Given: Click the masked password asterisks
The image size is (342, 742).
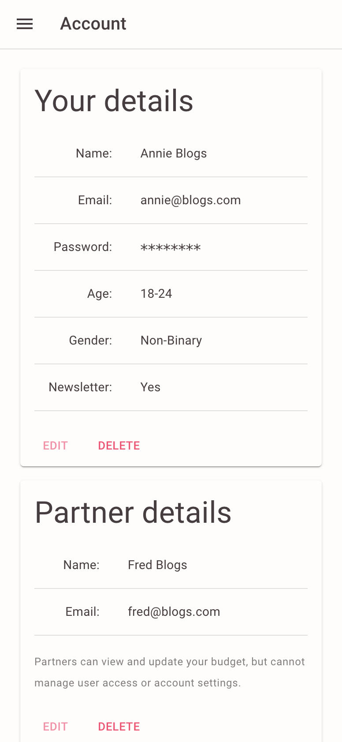Looking at the screenshot, I should 171,247.
